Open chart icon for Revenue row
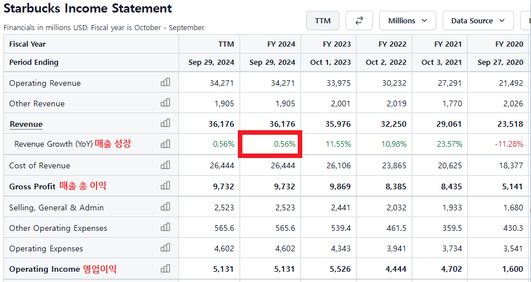The height and width of the screenshot is (282, 531). (165, 123)
